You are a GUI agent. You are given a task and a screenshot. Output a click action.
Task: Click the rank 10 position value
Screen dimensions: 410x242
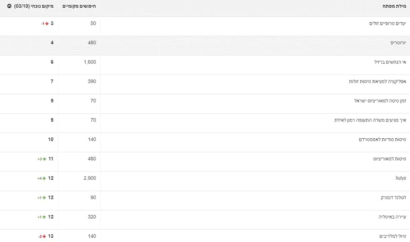(x=51, y=139)
